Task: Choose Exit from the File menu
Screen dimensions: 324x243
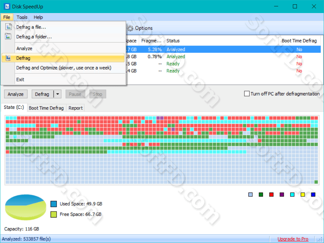Action: click(x=64, y=79)
